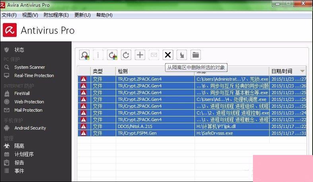Click the greyed-out properties info icon

click(98, 55)
